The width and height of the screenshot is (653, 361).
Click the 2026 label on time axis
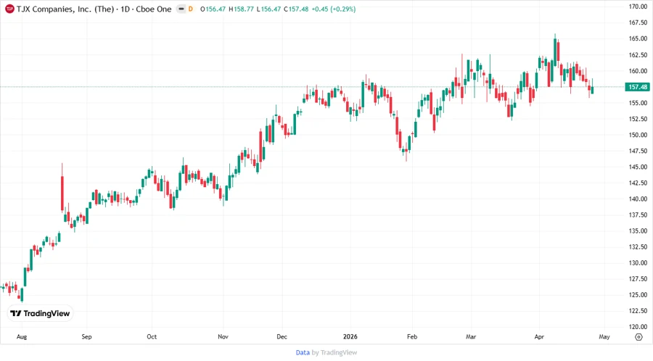point(350,336)
